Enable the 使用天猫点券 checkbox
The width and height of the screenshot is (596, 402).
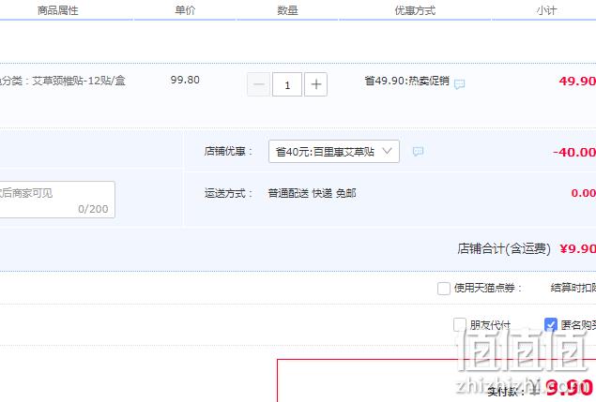pyautogui.click(x=444, y=288)
